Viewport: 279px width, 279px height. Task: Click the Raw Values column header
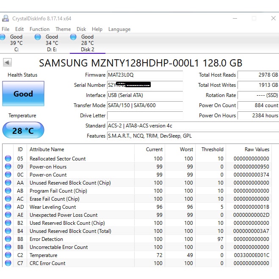click(257, 149)
